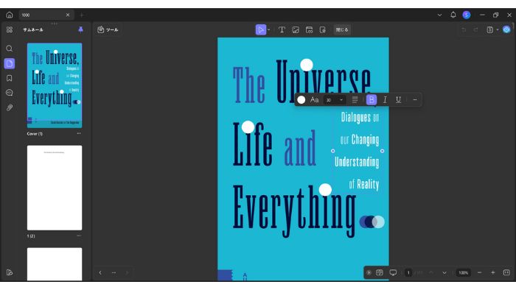The width and height of the screenshot is (516, 290).
Task: Go to the home screen icon
Action: tap(9, 15)
